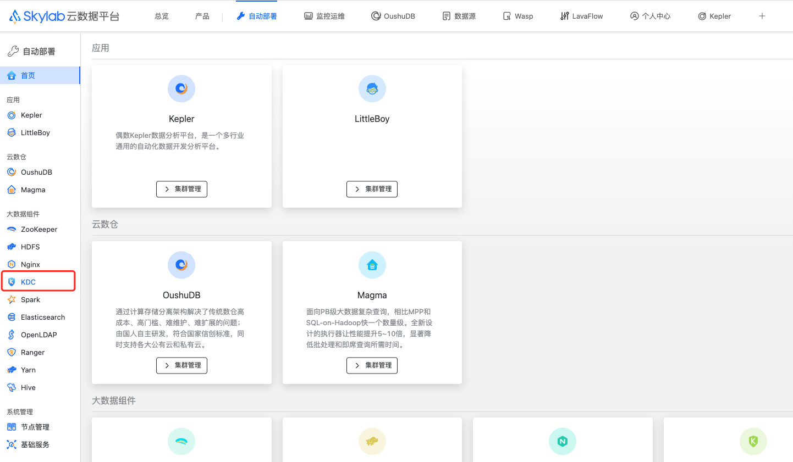The width and height of the screenshot is (793, 462).
Task: Select Kepler in the sidebar
Action: (40, 115)
